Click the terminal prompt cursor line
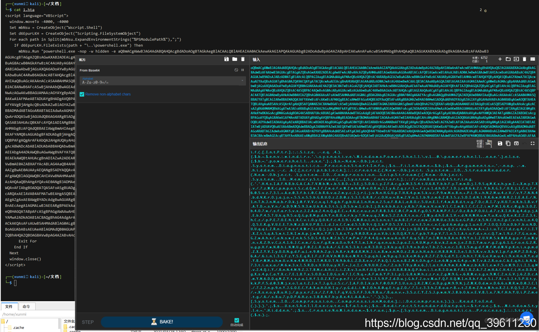This screenshot has width=539, height=332. click(x=15, y=283)
